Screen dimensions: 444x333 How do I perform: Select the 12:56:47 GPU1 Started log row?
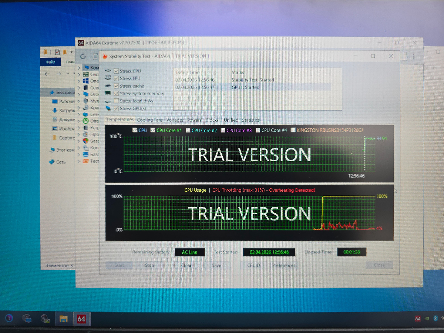click(253, 87)
